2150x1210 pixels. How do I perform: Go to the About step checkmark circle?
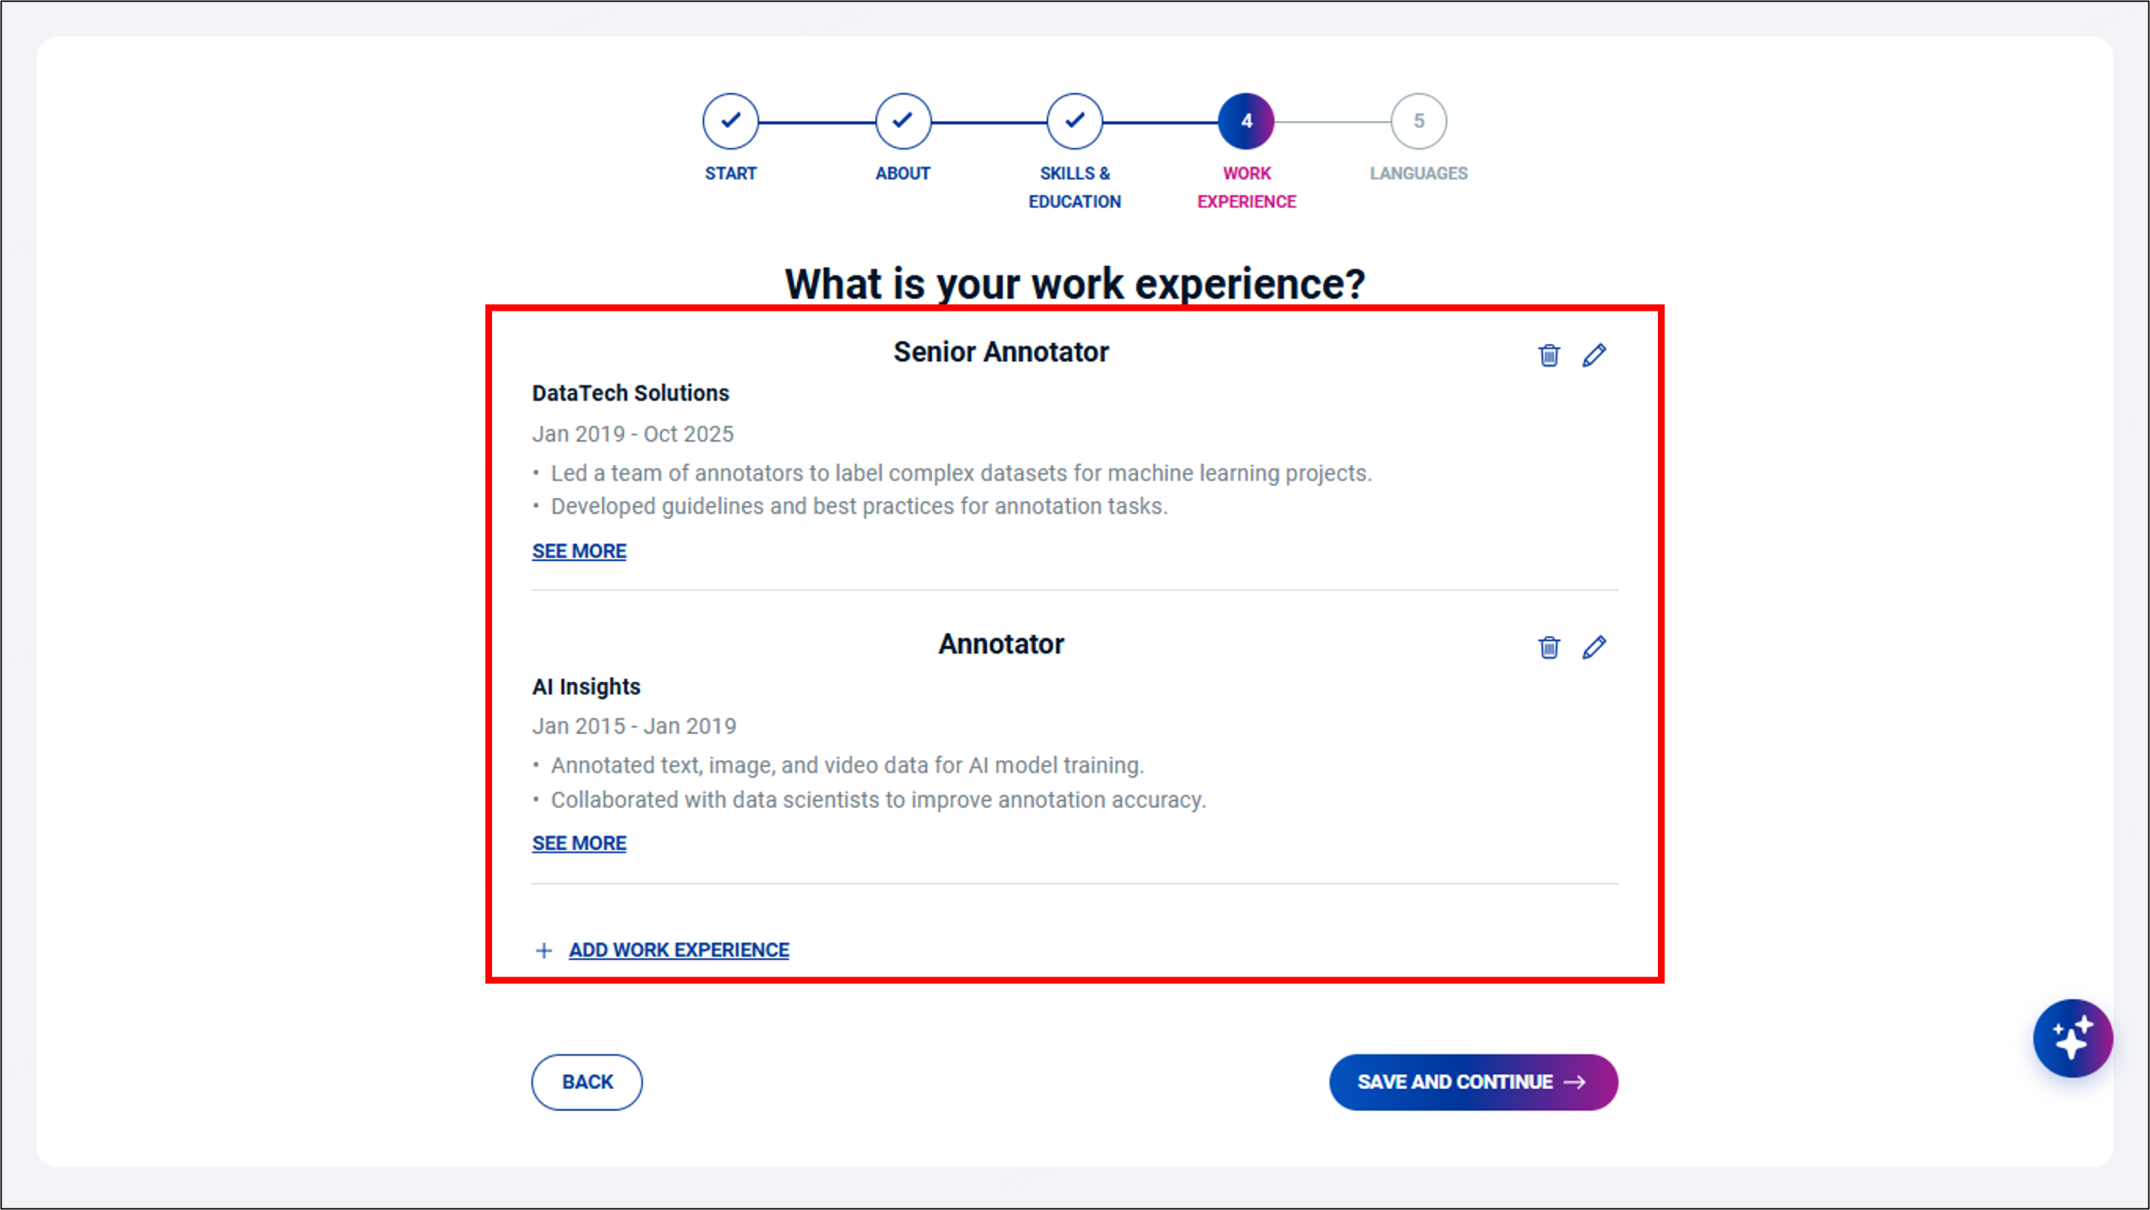coord(903,121)
